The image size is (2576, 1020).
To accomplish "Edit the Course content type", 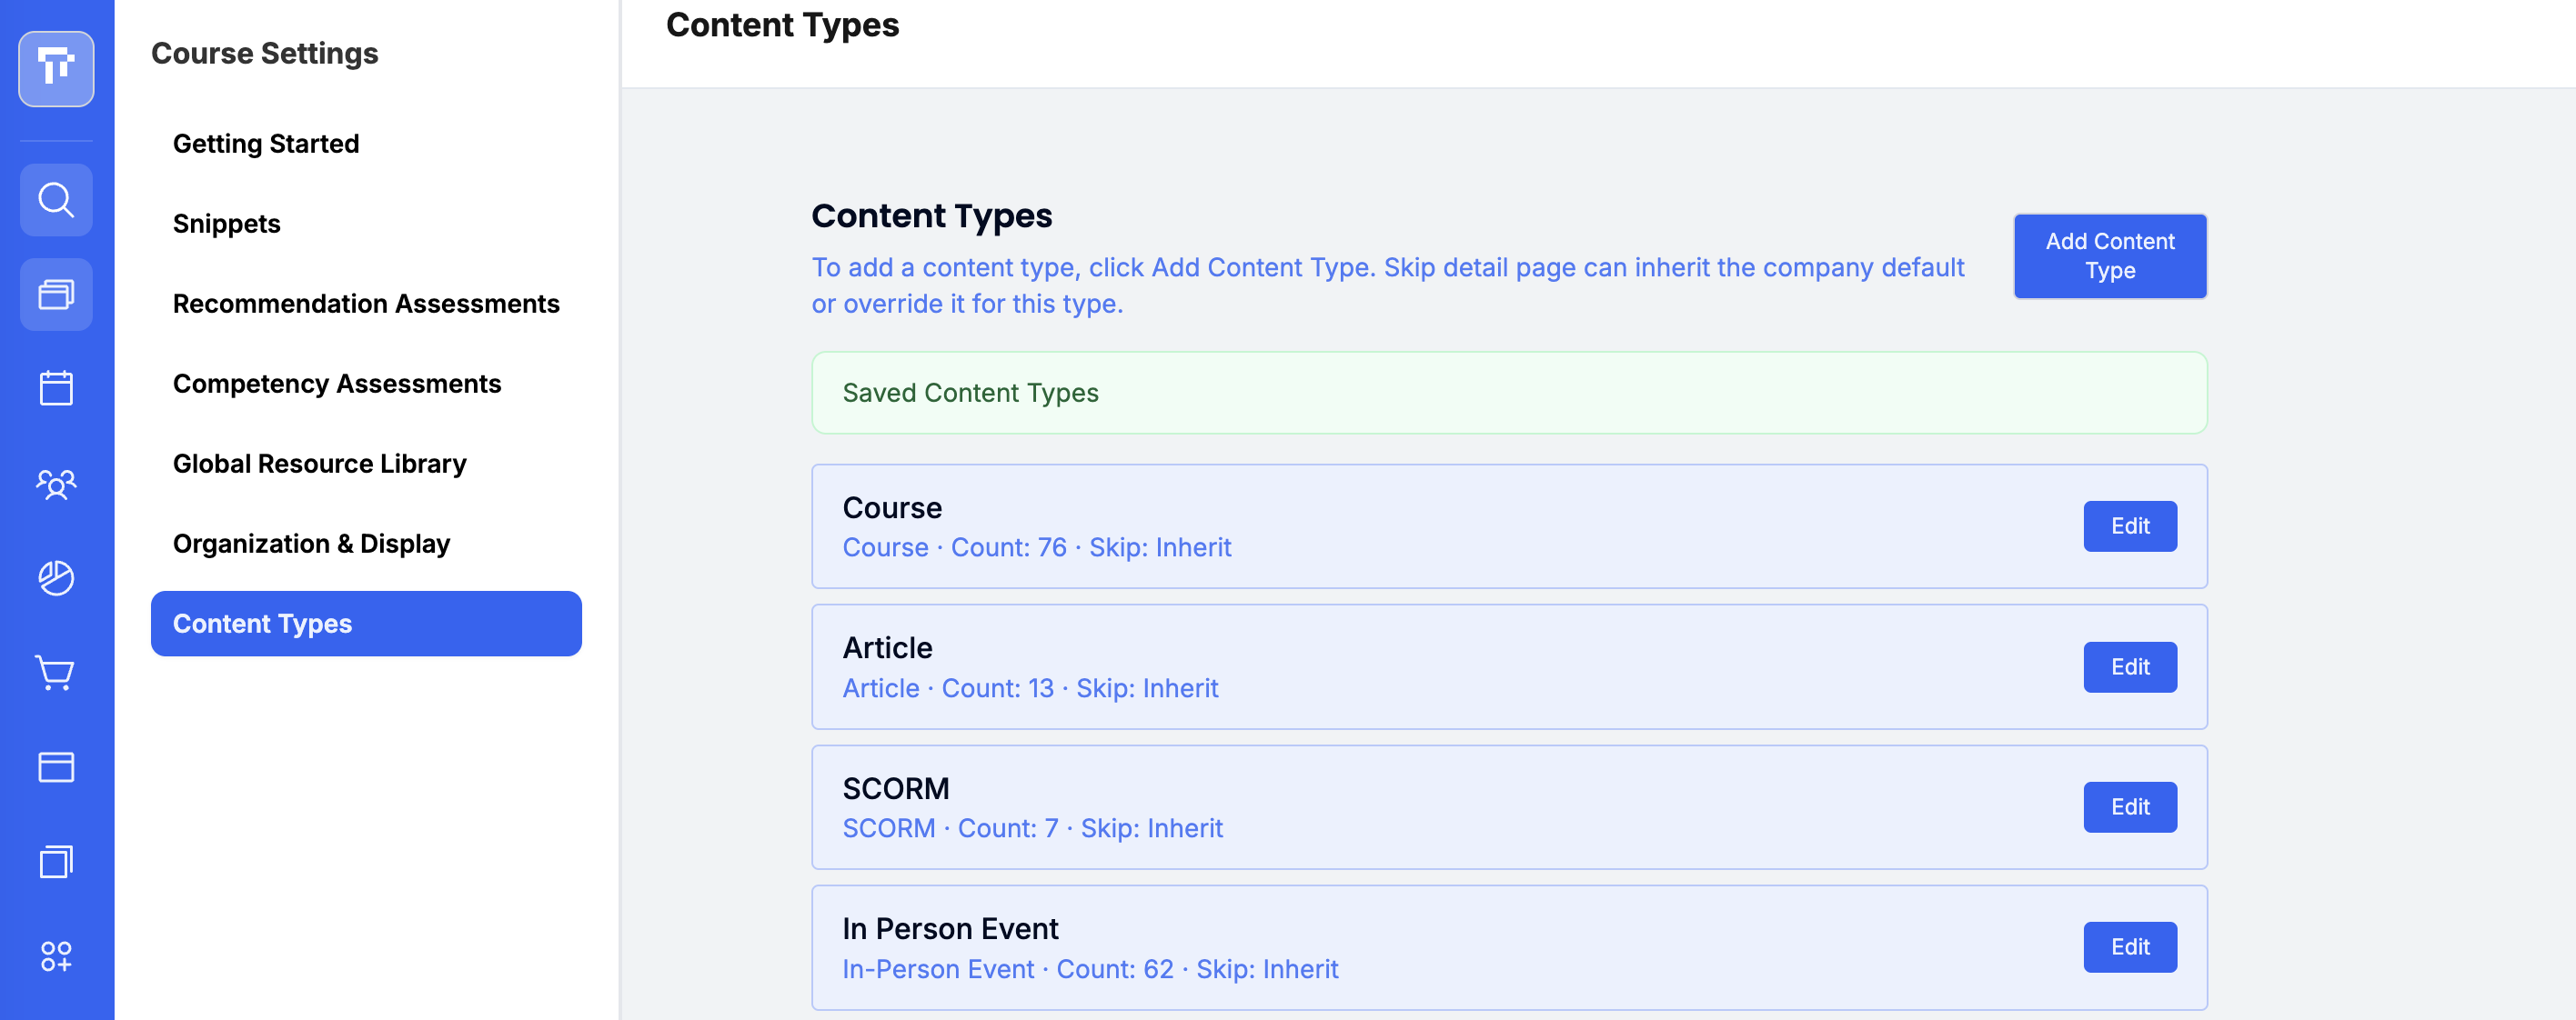I will pos(2130,526).
